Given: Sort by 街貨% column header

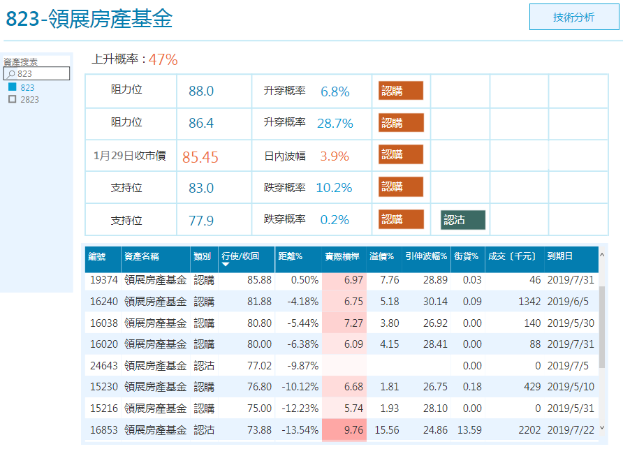Looking at the screenshot, I should click(468, 259).
